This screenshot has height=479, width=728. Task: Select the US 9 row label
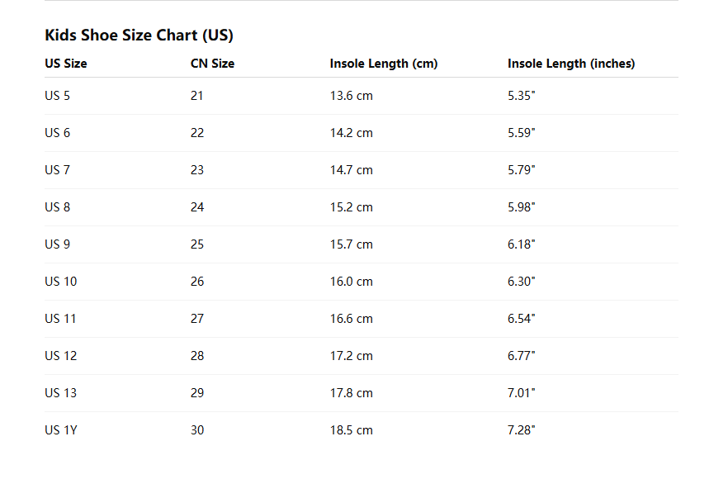click(58, 244)
